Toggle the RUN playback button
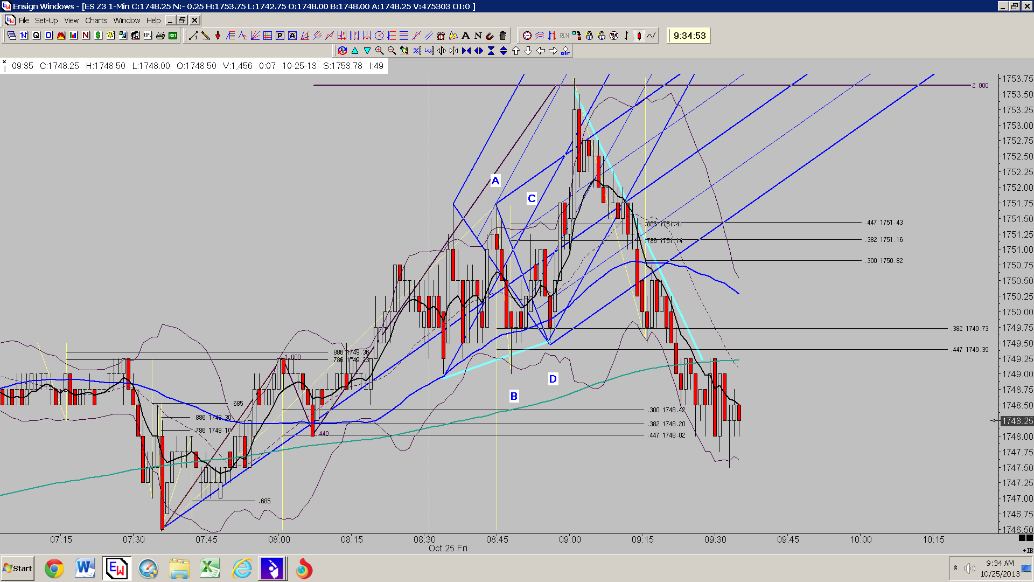1034x582 pixels. pyautogui.click(x=564, y=36)
